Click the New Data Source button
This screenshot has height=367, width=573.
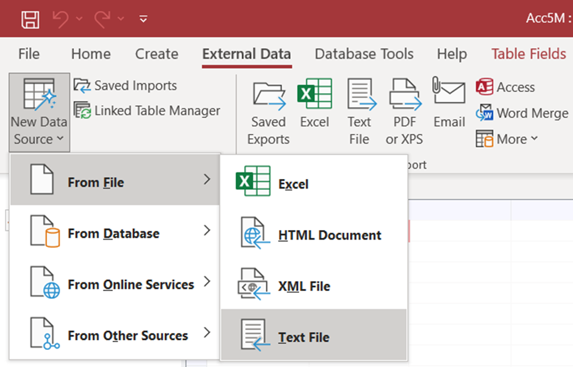pos(39,113)
